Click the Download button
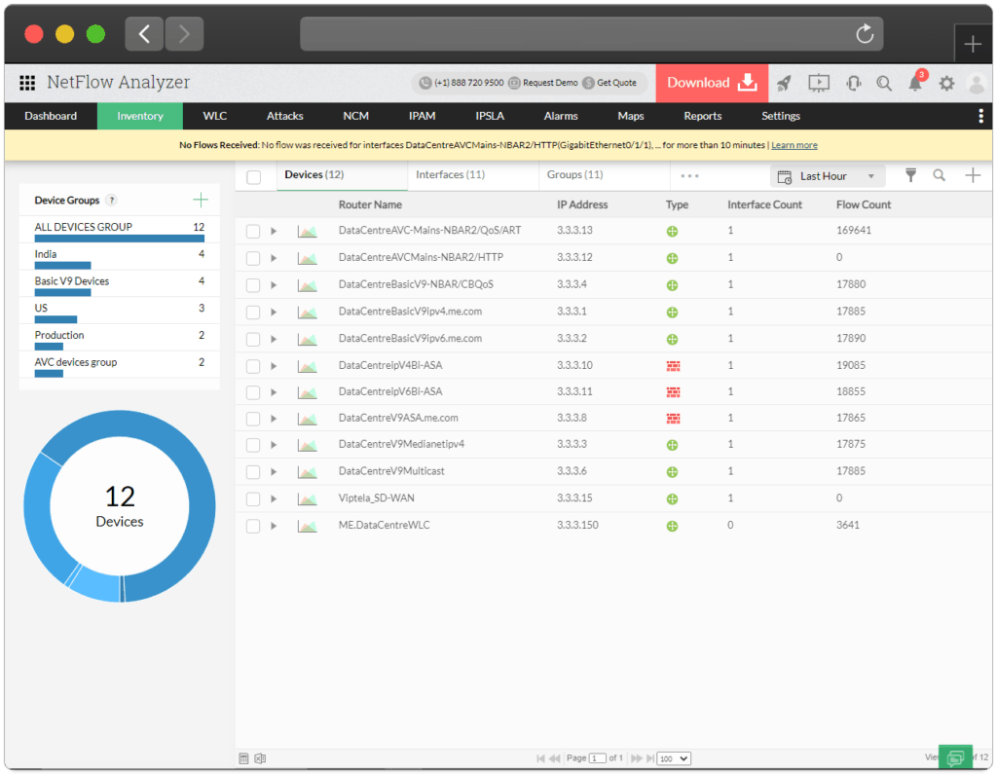997x774 pixels. [712, 83]
